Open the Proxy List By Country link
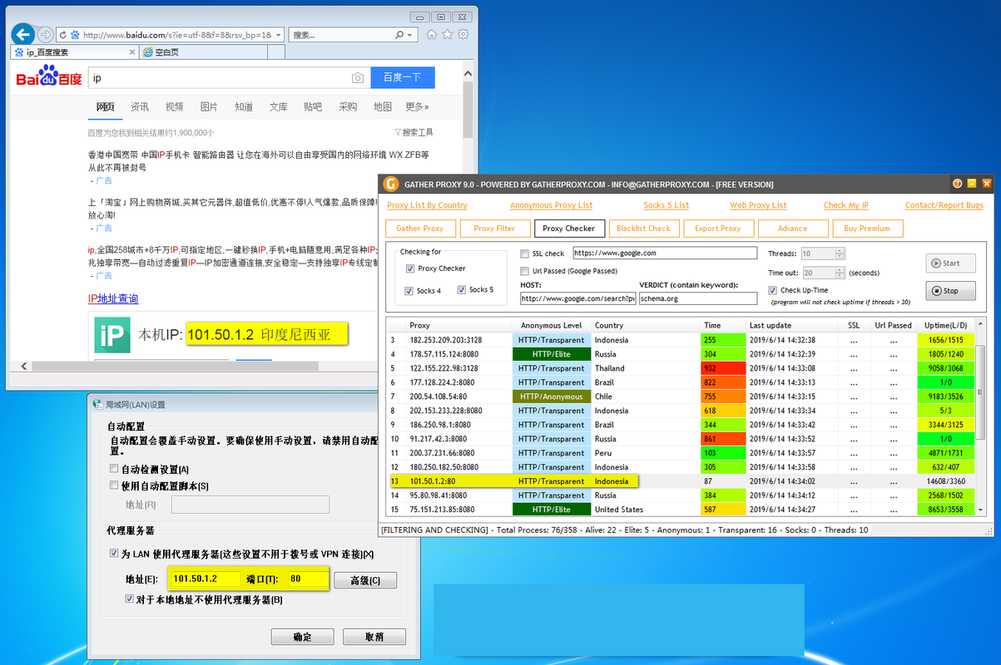This screenshot has height=665, width=1001. (x=427, y=205)
